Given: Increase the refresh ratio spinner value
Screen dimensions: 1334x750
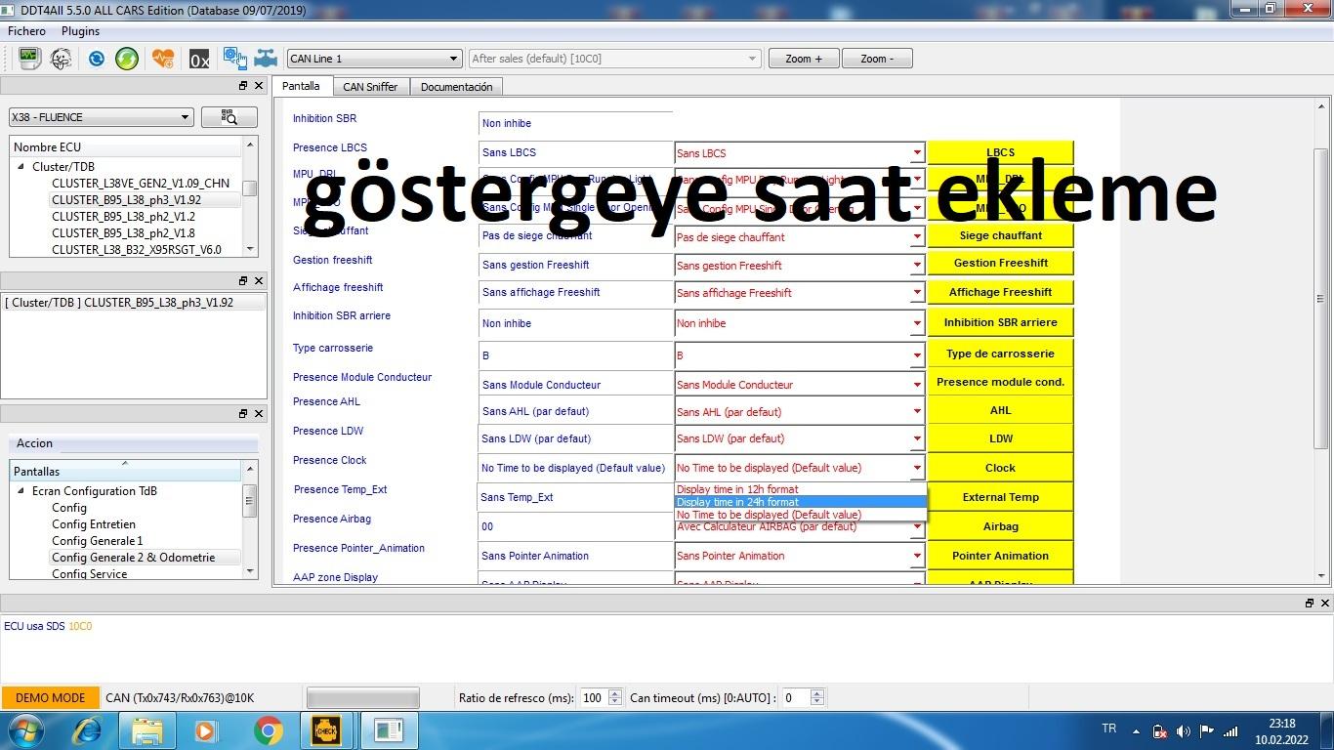Looking at the screenshot, I should coord(614,693).
